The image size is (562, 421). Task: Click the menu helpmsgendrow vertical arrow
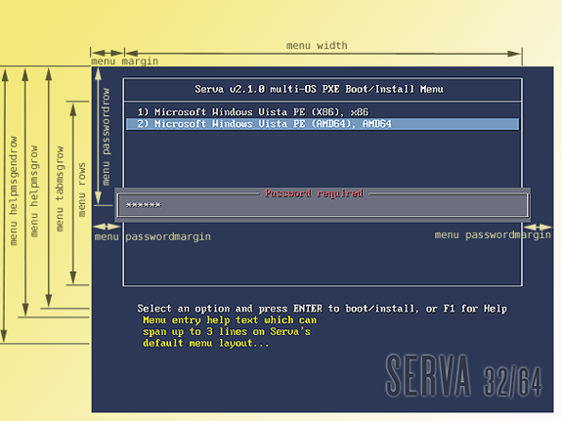[4, 205]
